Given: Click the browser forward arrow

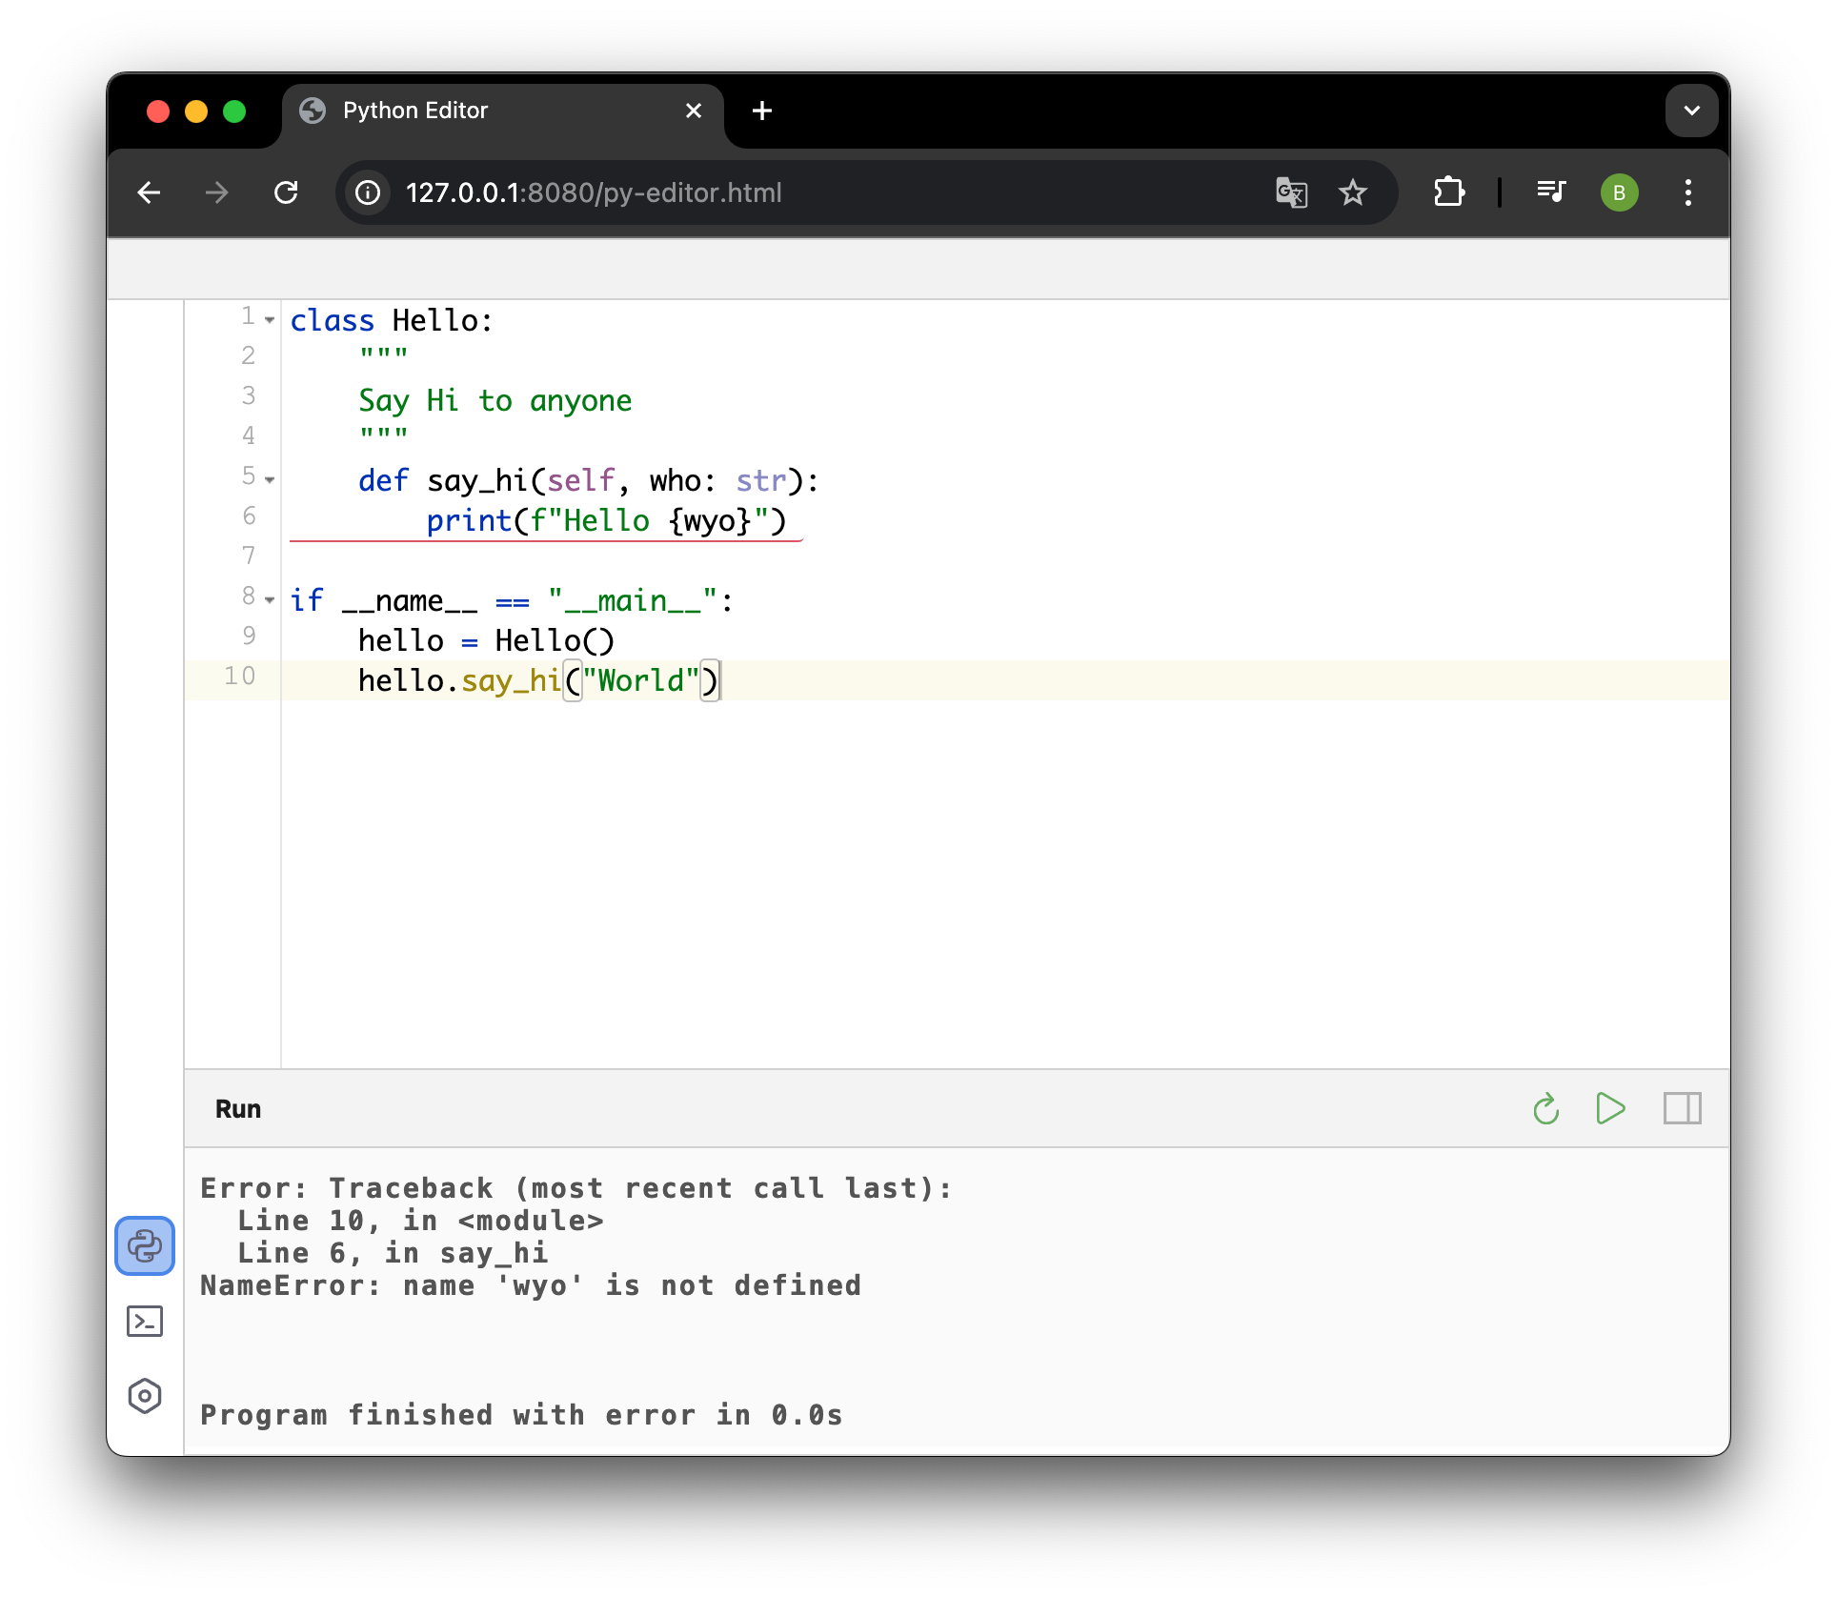Looking at the screenshot, I should coord(217,192).
